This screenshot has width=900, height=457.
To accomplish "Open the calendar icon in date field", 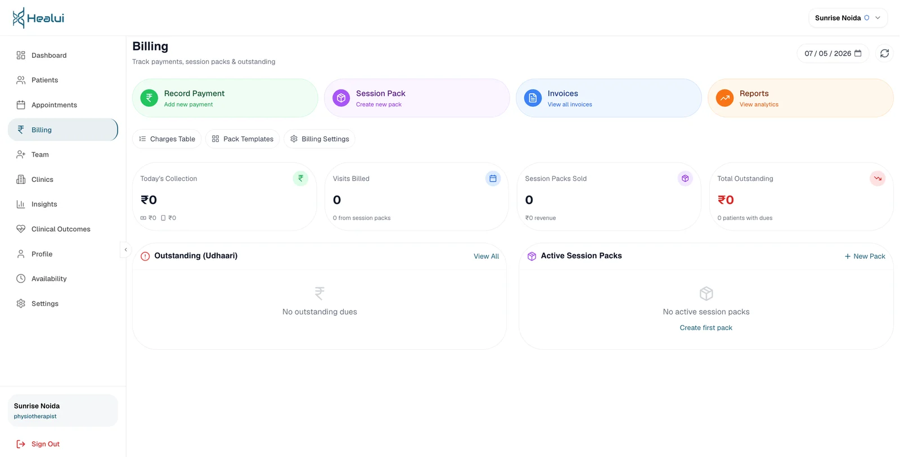I will coord(858,53).
